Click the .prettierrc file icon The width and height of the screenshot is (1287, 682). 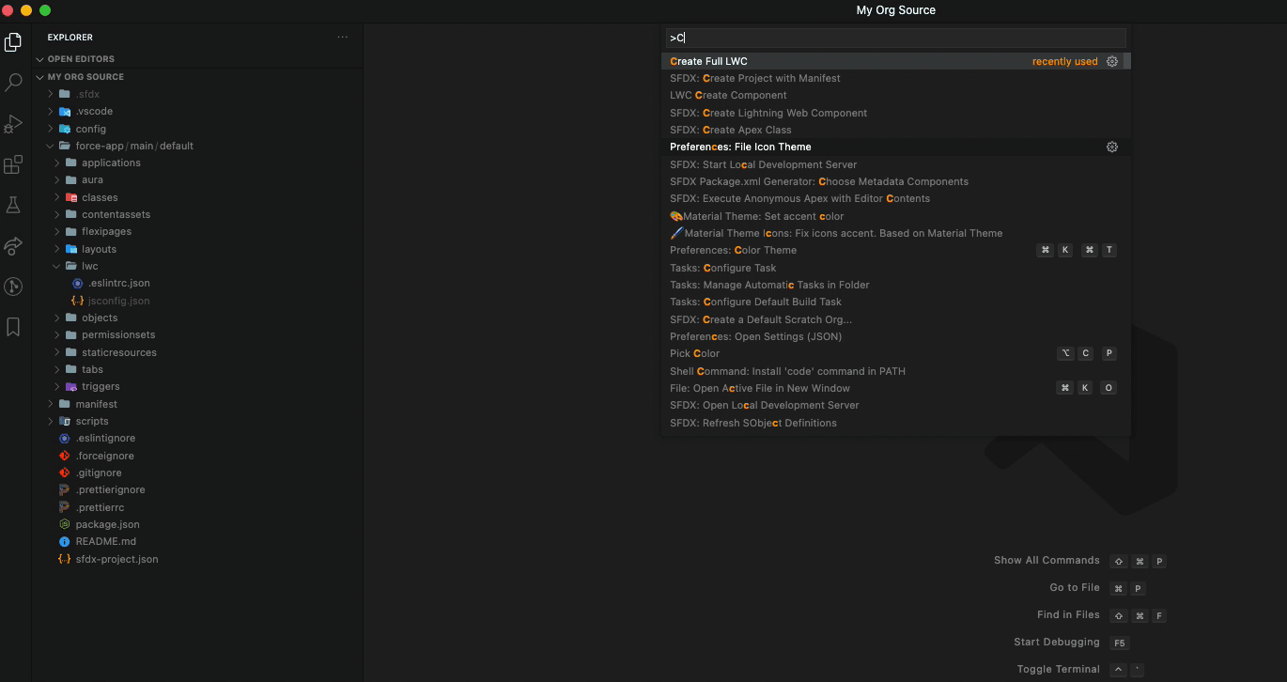[64, 507]
